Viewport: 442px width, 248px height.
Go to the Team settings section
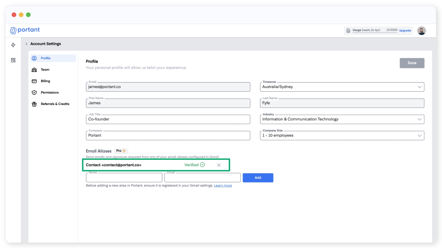[45, 70]
